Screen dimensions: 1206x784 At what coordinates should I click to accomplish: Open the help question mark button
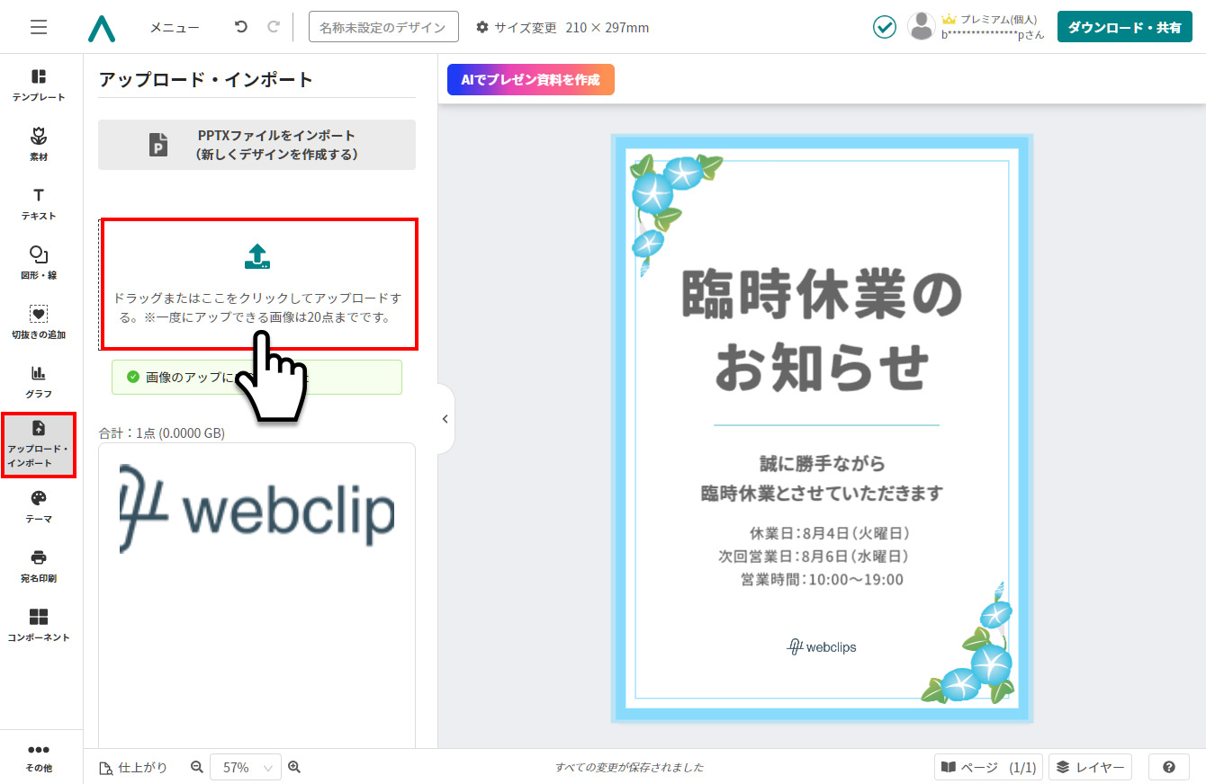coord(1169,767)
